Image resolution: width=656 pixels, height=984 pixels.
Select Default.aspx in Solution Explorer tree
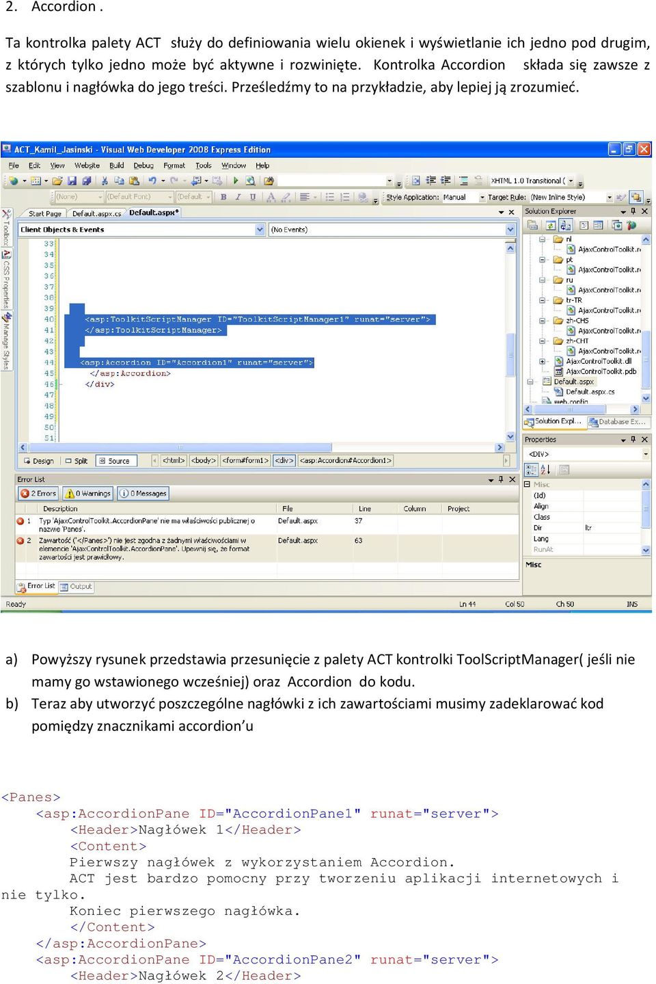coord(573,382)
